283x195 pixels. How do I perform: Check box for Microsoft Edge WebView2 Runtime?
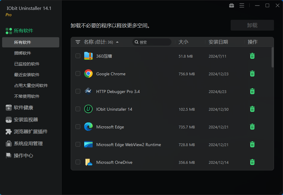(78, 144)
